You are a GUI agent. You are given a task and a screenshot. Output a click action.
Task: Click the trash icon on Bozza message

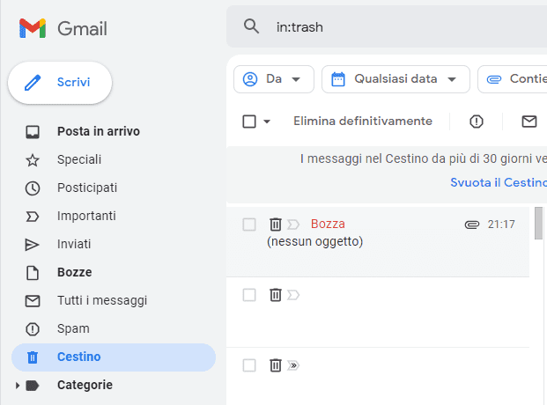(x=275, y=225)
